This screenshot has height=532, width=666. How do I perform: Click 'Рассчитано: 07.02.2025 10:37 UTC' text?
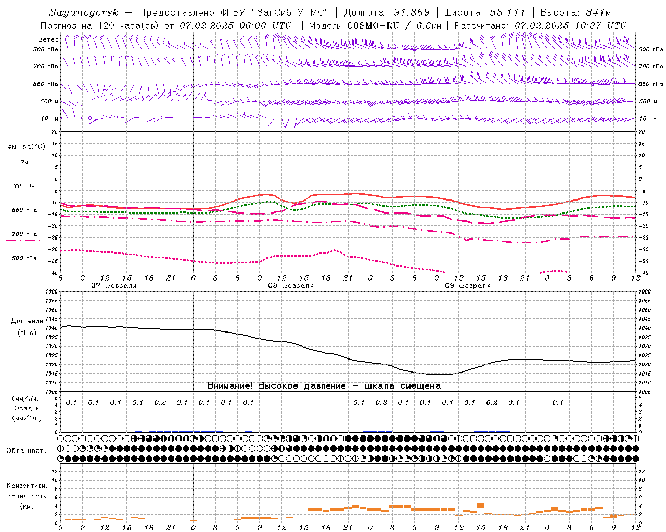[x=540, y=25]
